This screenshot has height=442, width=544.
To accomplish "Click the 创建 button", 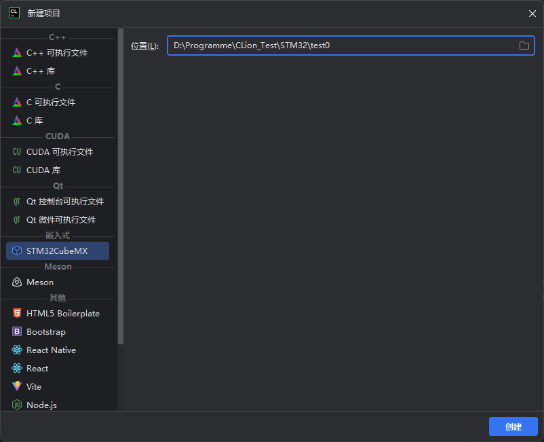I will point(513,426).
